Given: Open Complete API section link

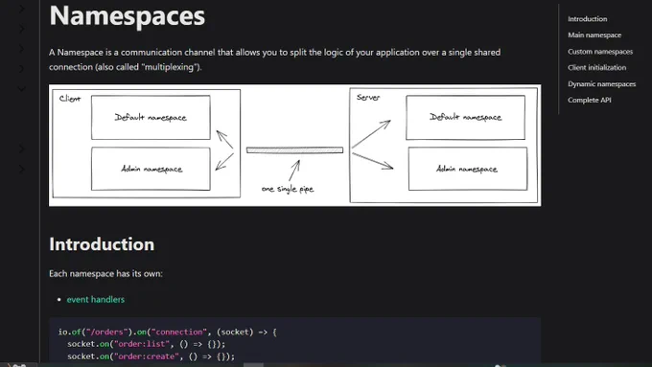Looking at the screenshot, I should coord(590,101).
